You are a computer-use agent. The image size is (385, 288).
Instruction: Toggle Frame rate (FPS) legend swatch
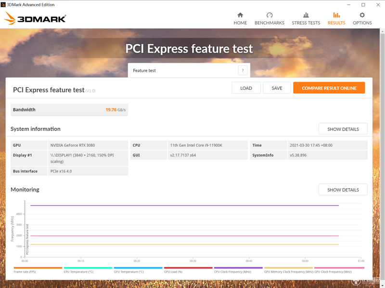pos(38,268)
